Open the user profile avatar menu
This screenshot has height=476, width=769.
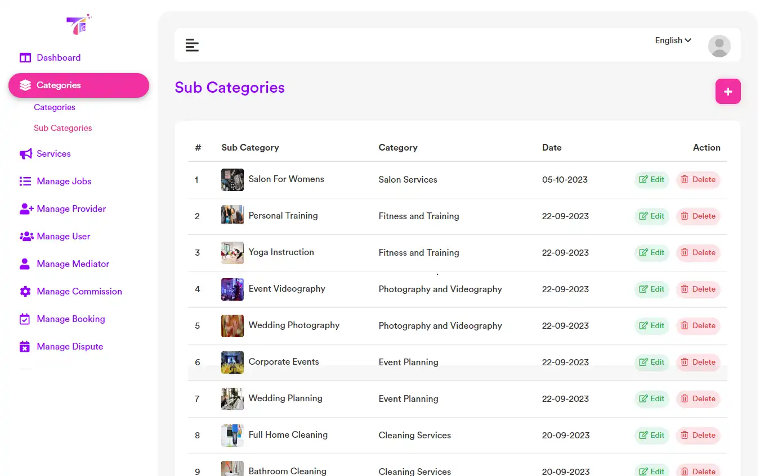point(719,46)
